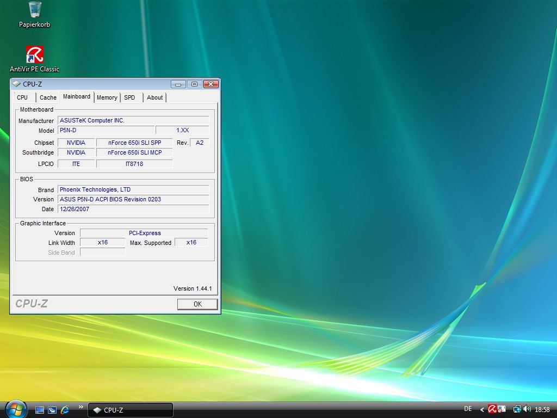Go to the About tab
Viewport: 557px width, 418px height.
pos(154,97)
